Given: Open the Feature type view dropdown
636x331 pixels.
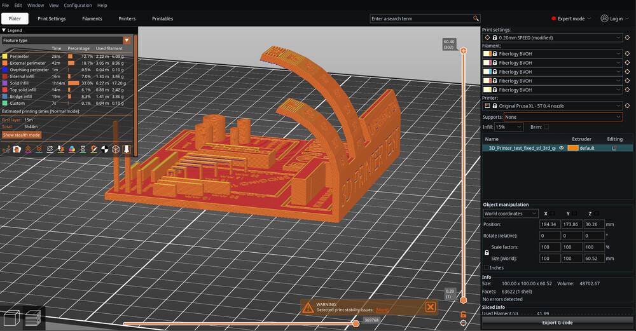Looking at the screenshot, I should 67,40.
